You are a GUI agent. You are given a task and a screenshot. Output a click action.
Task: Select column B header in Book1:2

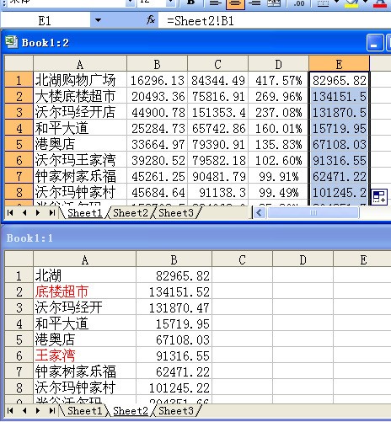click(x=158, y=64)
